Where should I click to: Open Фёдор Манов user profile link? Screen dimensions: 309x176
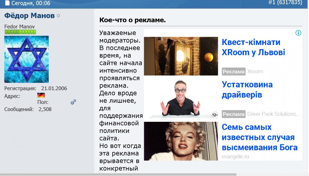coord(29,16)
